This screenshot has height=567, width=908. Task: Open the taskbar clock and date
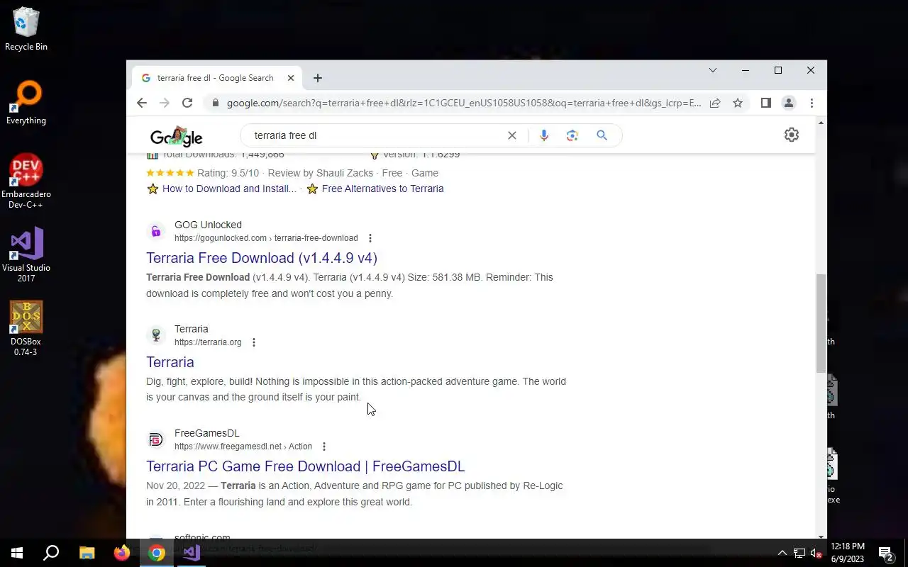848,553
